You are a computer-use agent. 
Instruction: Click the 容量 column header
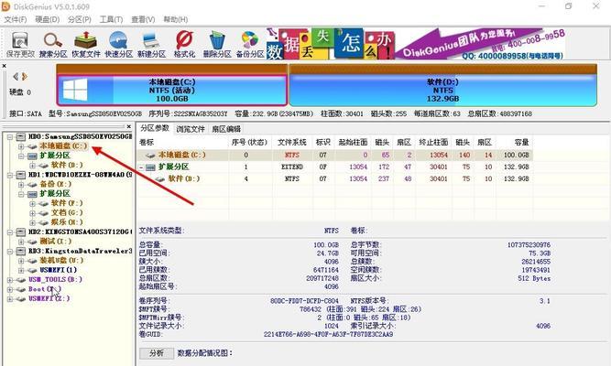pos(516,142)
